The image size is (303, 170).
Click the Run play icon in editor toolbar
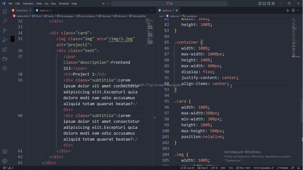pos(288,10)
